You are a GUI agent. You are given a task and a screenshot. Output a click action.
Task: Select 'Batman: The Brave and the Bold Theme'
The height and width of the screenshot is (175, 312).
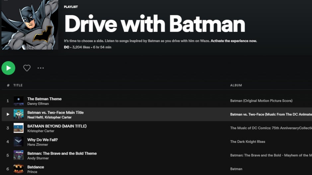point(62,153)
